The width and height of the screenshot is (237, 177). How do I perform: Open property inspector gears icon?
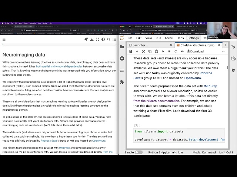coord(233,47)
